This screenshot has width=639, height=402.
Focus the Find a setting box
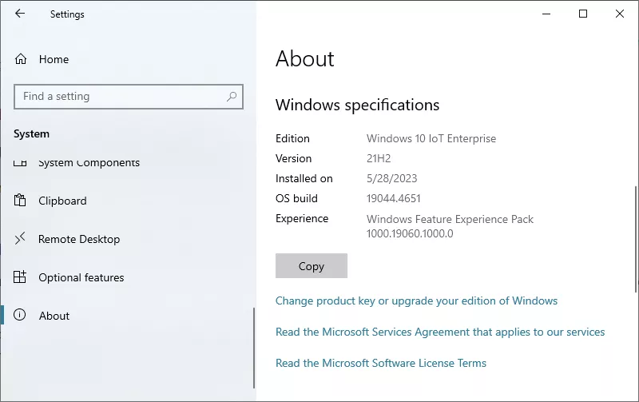[x=129, y=97]
